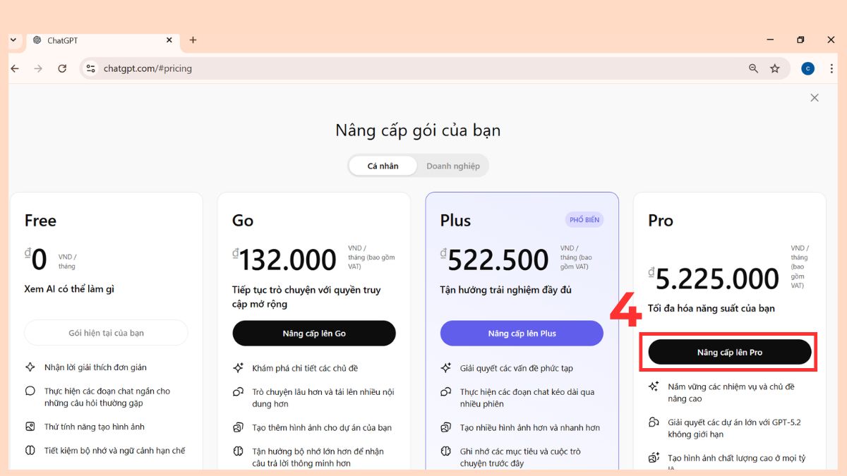Click Gói hiện tại của bạn button
This screenshot has height=476, width=847.
point(106,332)
